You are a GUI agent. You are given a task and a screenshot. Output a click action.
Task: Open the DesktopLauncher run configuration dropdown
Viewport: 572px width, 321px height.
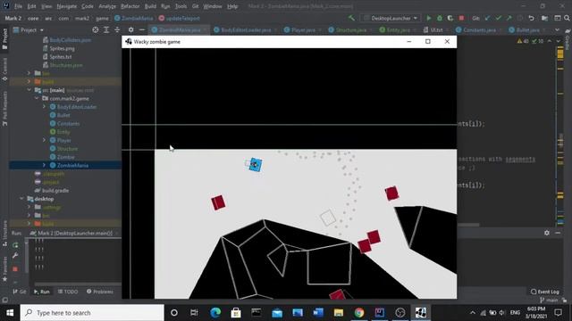[391, 18]
